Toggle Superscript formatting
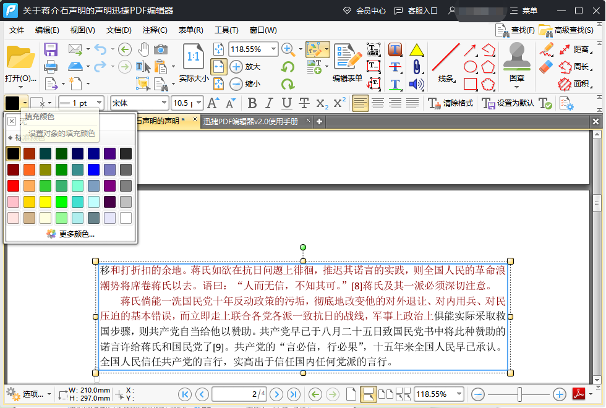Screen dimensions: 606x408 point(339,103)
